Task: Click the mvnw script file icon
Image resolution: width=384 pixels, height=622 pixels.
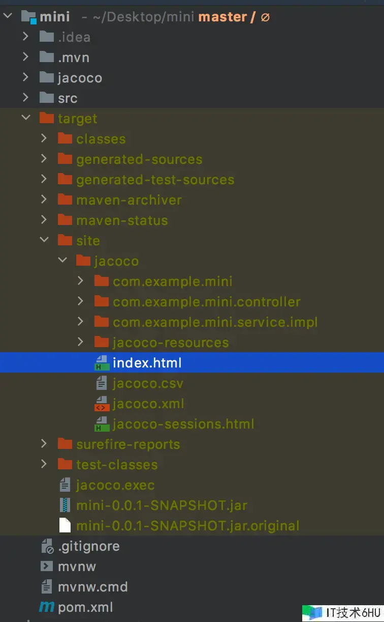Action: tap(47, 567)
